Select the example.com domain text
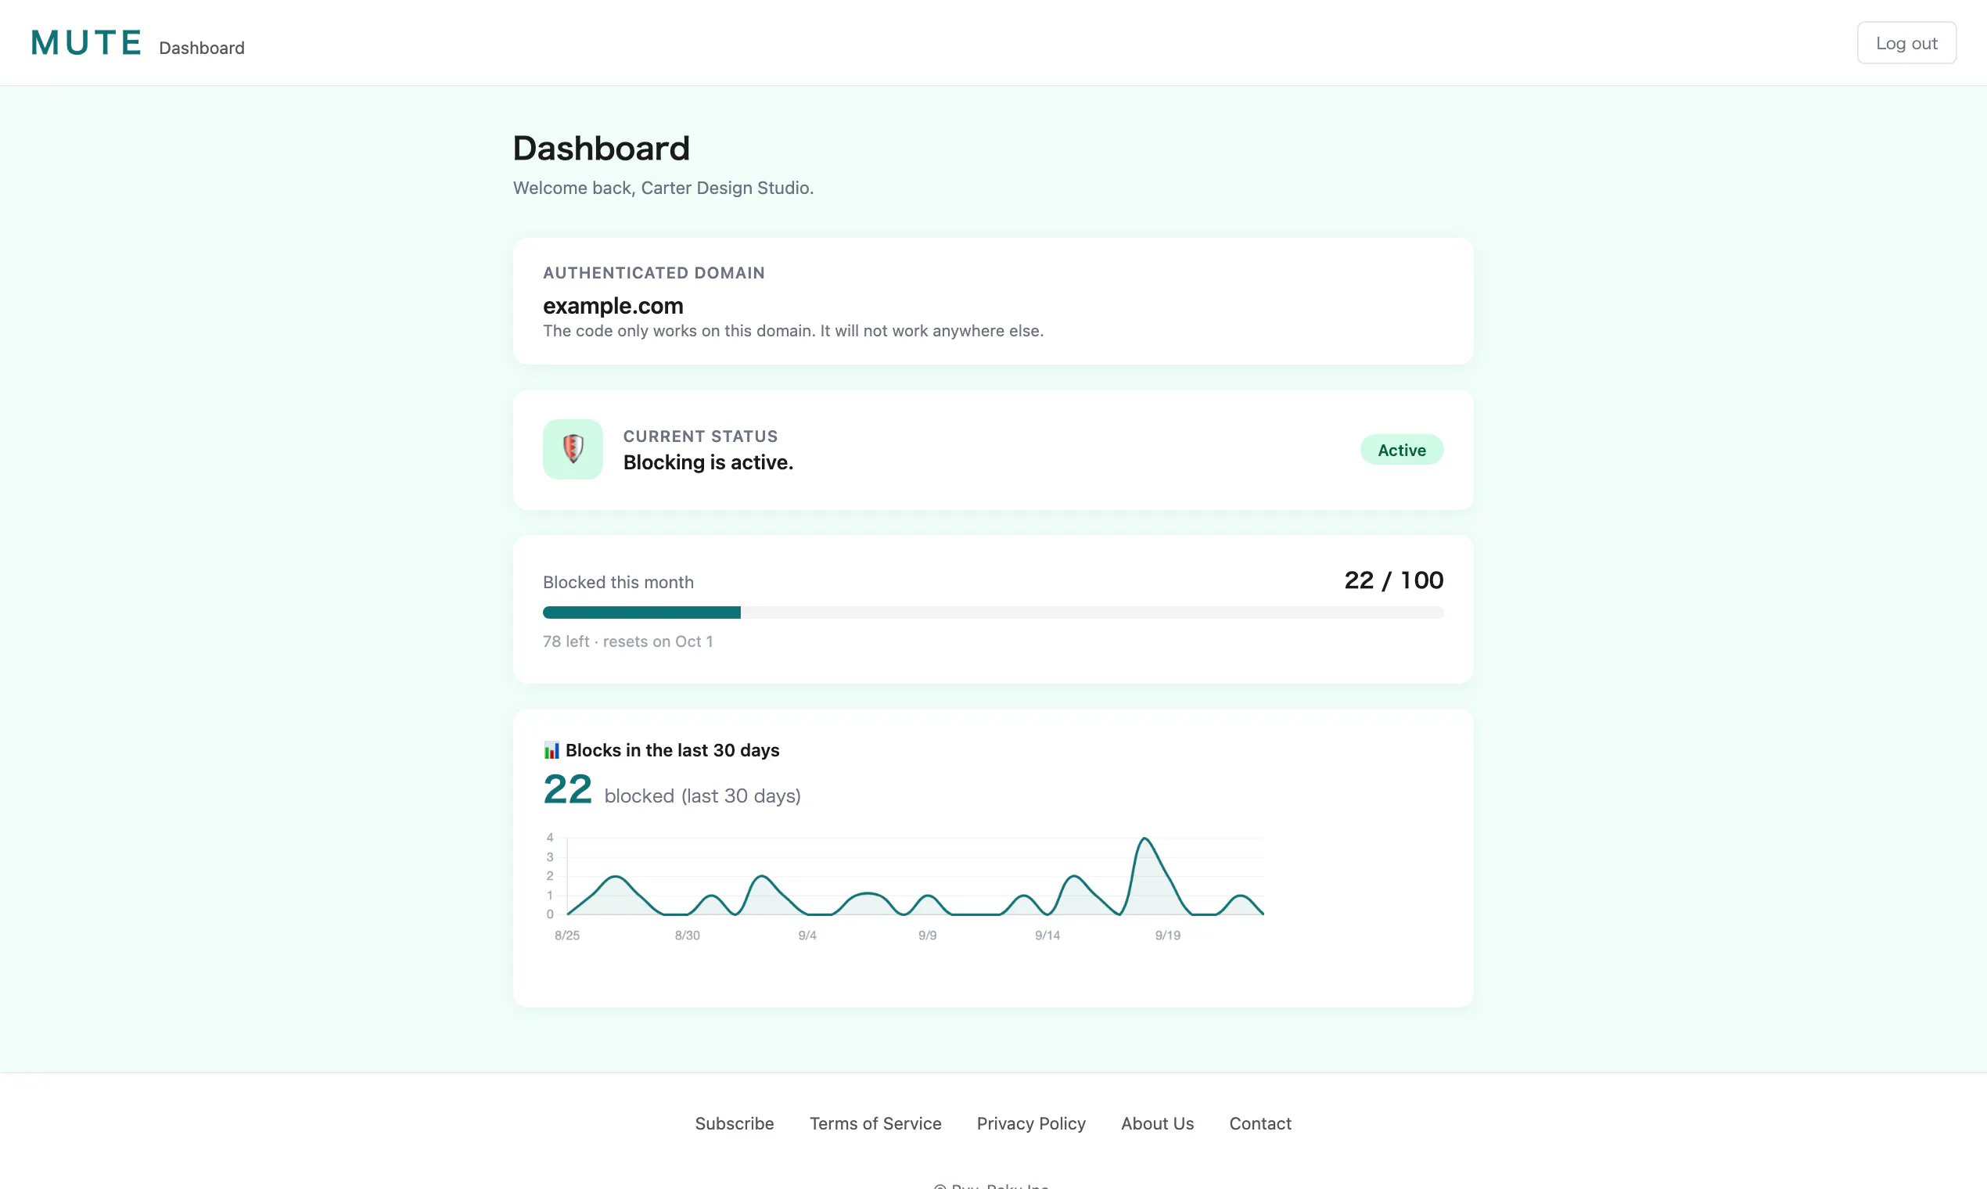 [613, 305]
